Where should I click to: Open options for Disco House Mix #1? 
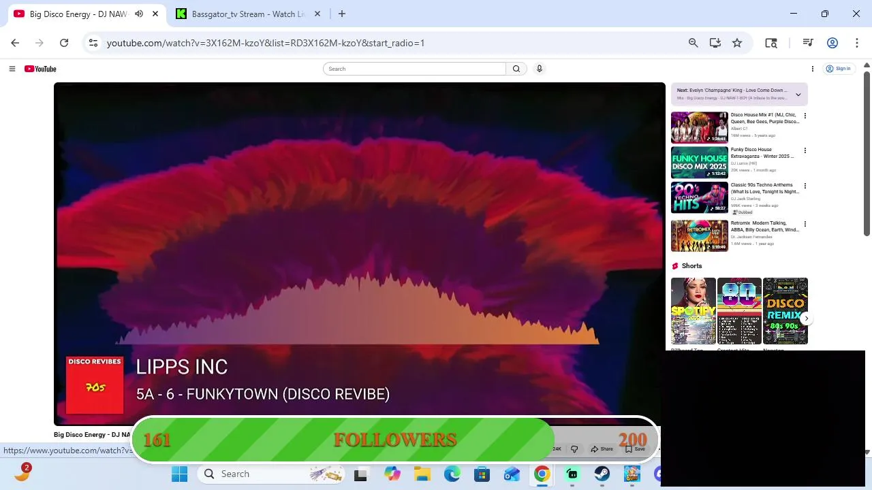(x=805, y=116)
